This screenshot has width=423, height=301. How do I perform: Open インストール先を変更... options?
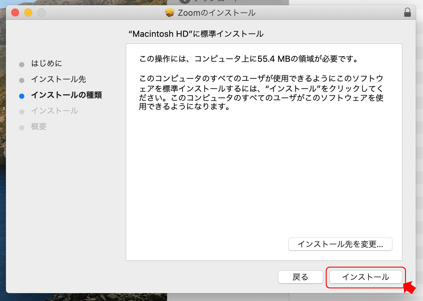340,244
